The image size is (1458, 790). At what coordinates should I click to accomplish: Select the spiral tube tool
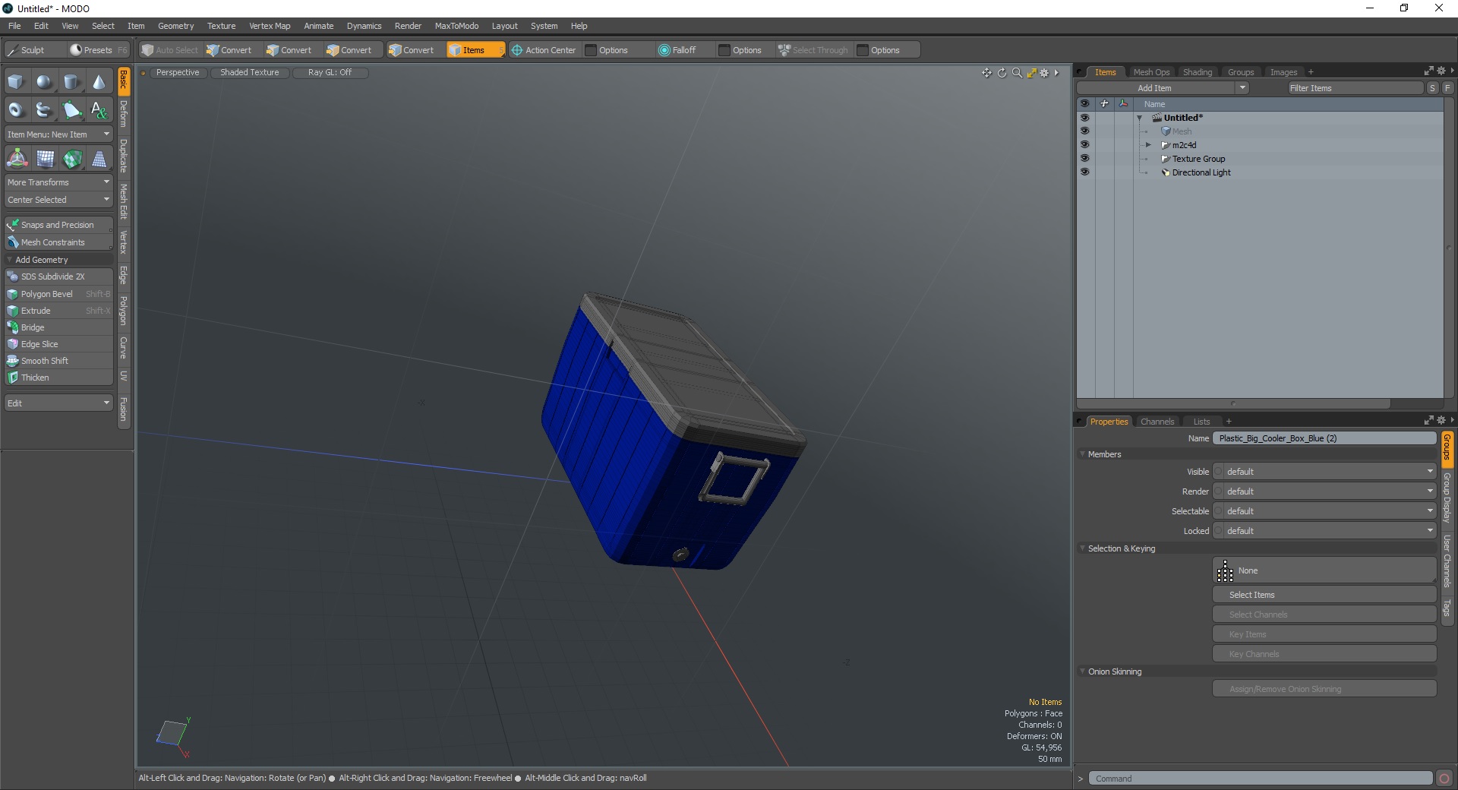tap(44, 110)
